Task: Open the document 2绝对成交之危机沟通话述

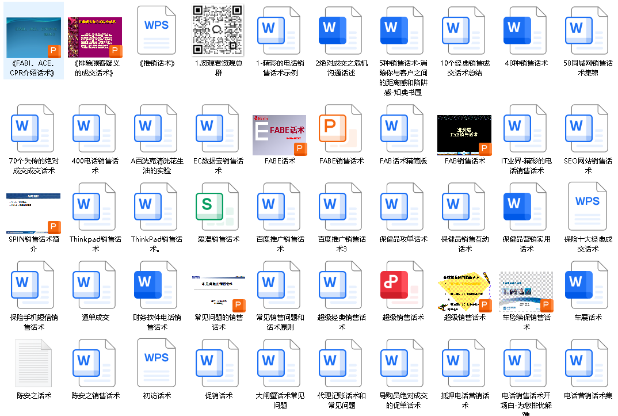Action: coord(341,30)
